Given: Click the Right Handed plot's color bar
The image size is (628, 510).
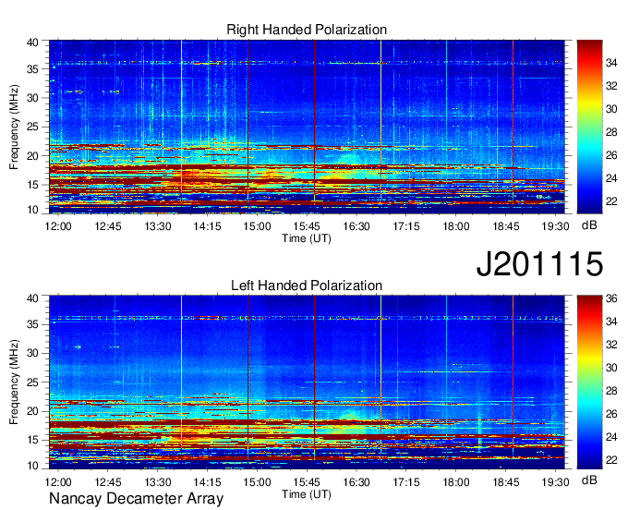Looking at the screenshot, I should [589, 127].
